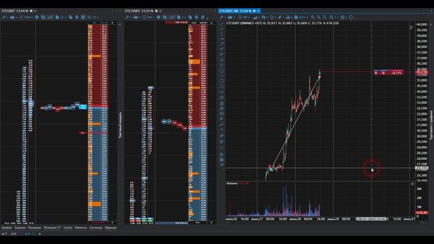Select the ETC/USDT 31,55% tab
The width and height of the screenshot is (434, 244).
139,11
